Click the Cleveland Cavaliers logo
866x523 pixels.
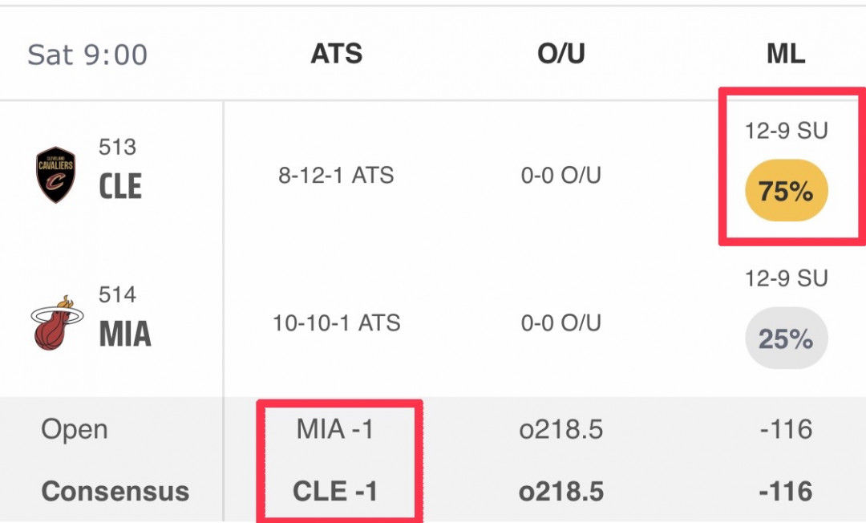(55, 175)
